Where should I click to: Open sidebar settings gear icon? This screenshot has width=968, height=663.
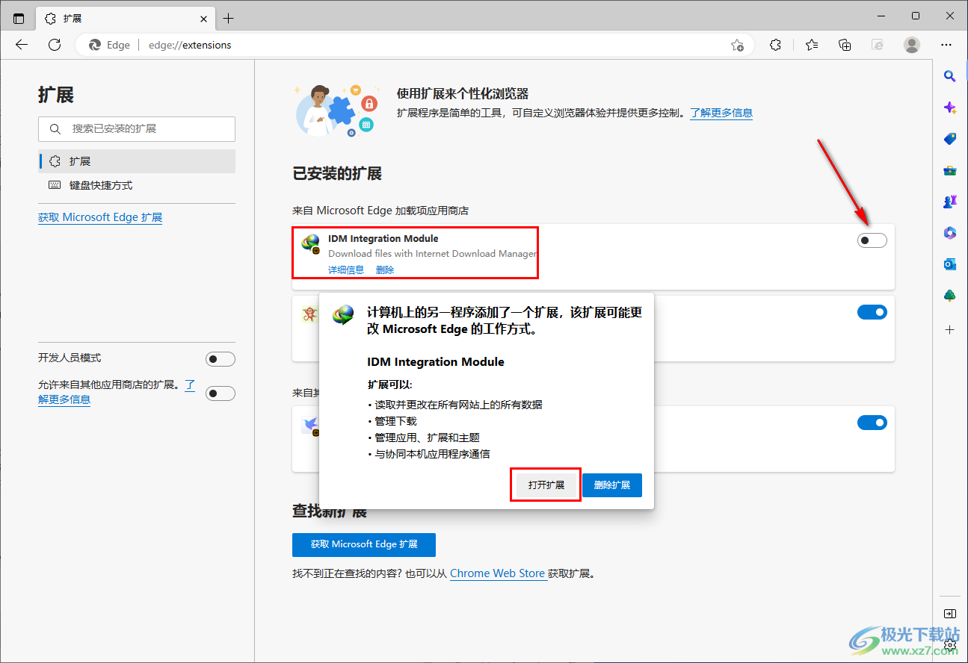click(x=950, y=644)
